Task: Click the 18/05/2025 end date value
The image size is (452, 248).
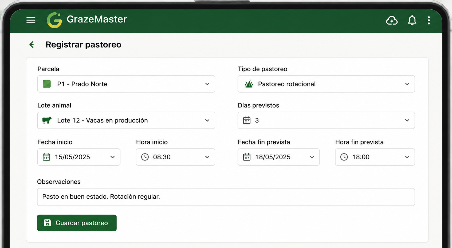Action: pos(273,157)
